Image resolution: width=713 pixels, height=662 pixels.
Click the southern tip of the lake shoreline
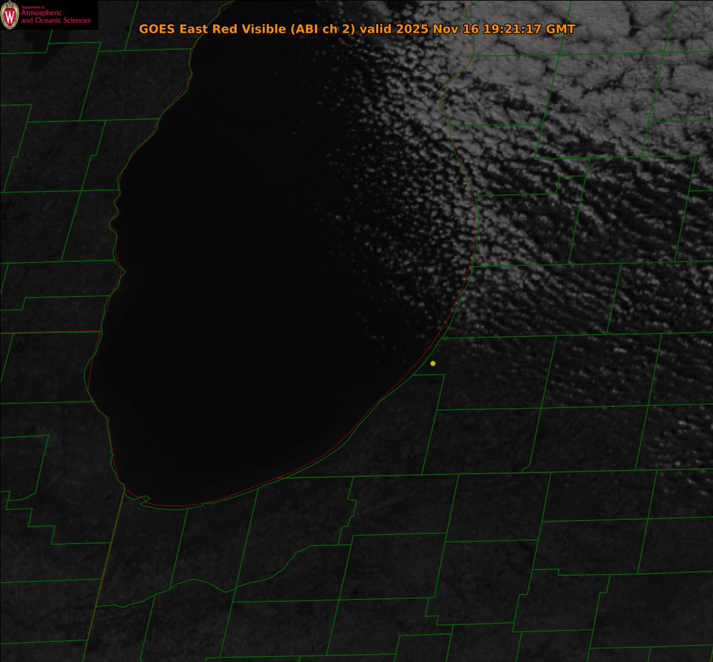(x=170, y=505)
